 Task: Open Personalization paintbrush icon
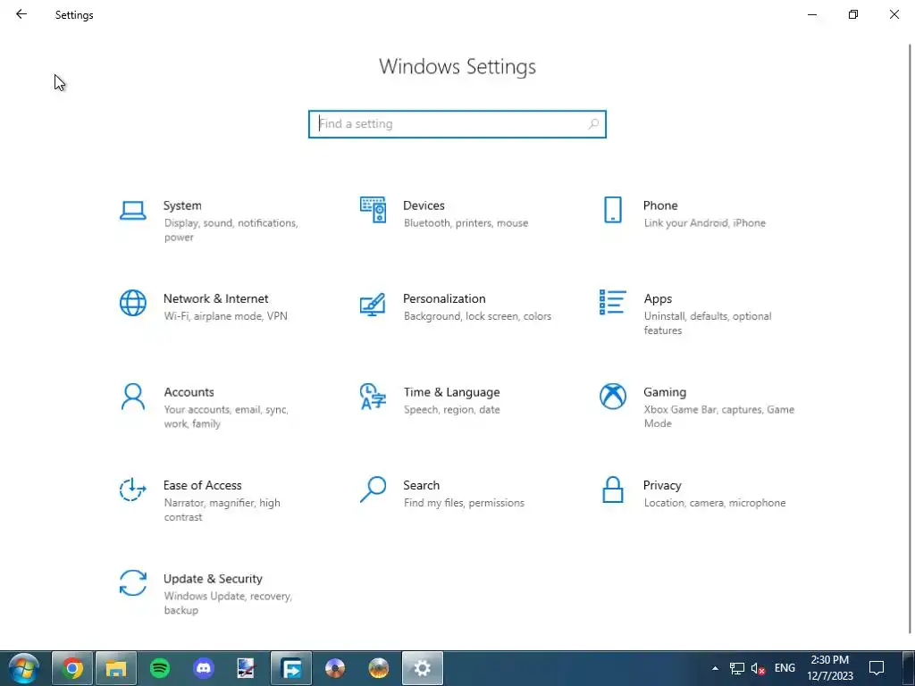[x=373, y=304]
